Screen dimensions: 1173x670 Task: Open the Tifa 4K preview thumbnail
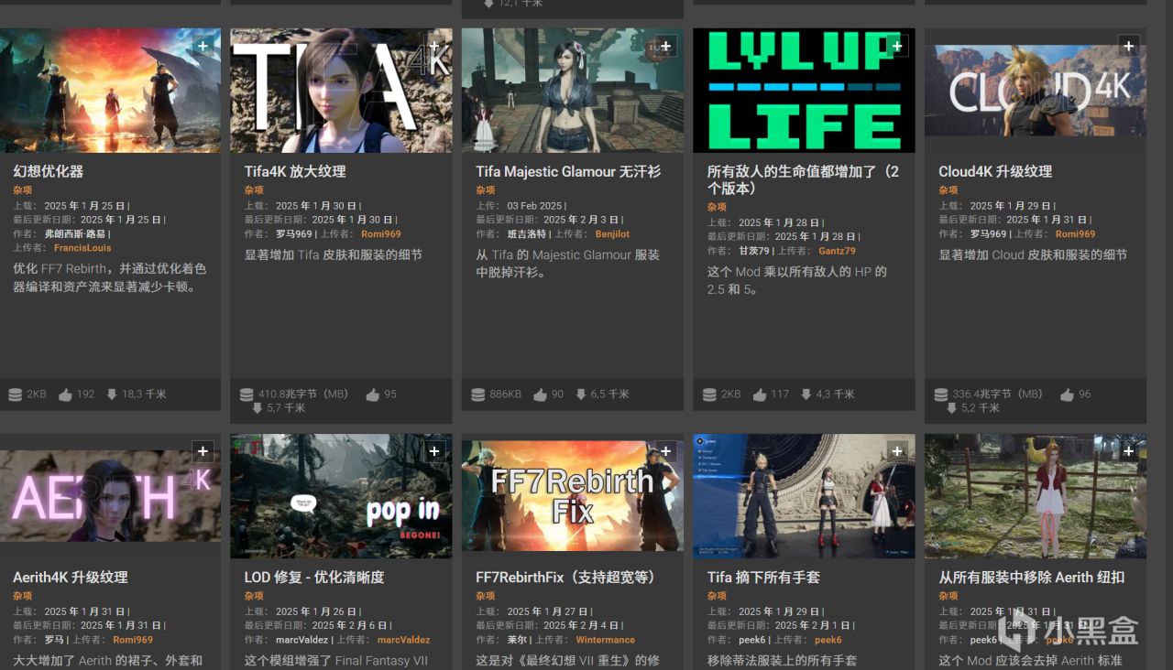coord(341,90)
